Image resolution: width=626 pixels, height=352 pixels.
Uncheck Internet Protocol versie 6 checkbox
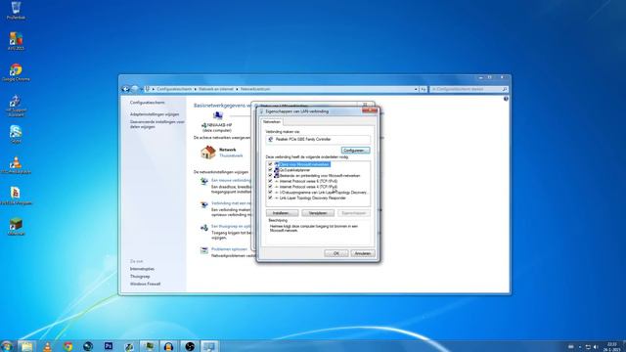pos(270,181)
